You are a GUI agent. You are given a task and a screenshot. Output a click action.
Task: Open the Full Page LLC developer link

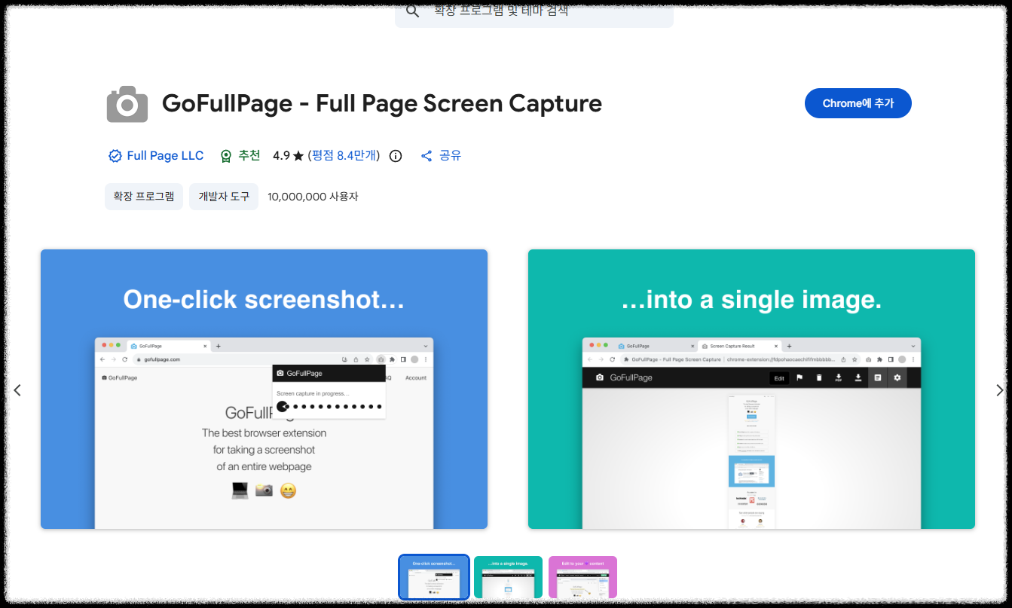(x=164, y=155)
